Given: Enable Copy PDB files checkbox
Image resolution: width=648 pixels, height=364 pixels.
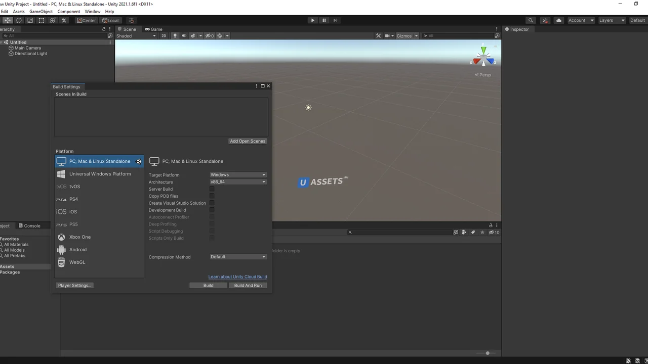Looking at the screenshot, I should tap(212, 196).
